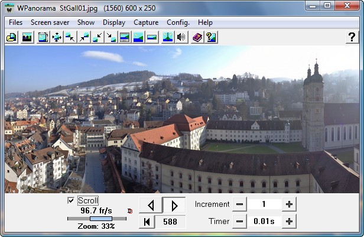Open the Files menu
Image resolution: width=364 pixels, height=237 pixels.
[15, 22]
